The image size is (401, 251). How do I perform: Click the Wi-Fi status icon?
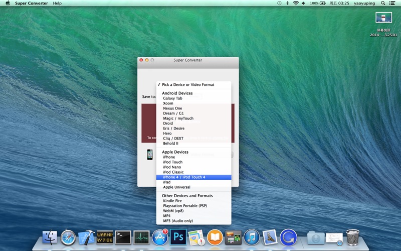point(296,3)
